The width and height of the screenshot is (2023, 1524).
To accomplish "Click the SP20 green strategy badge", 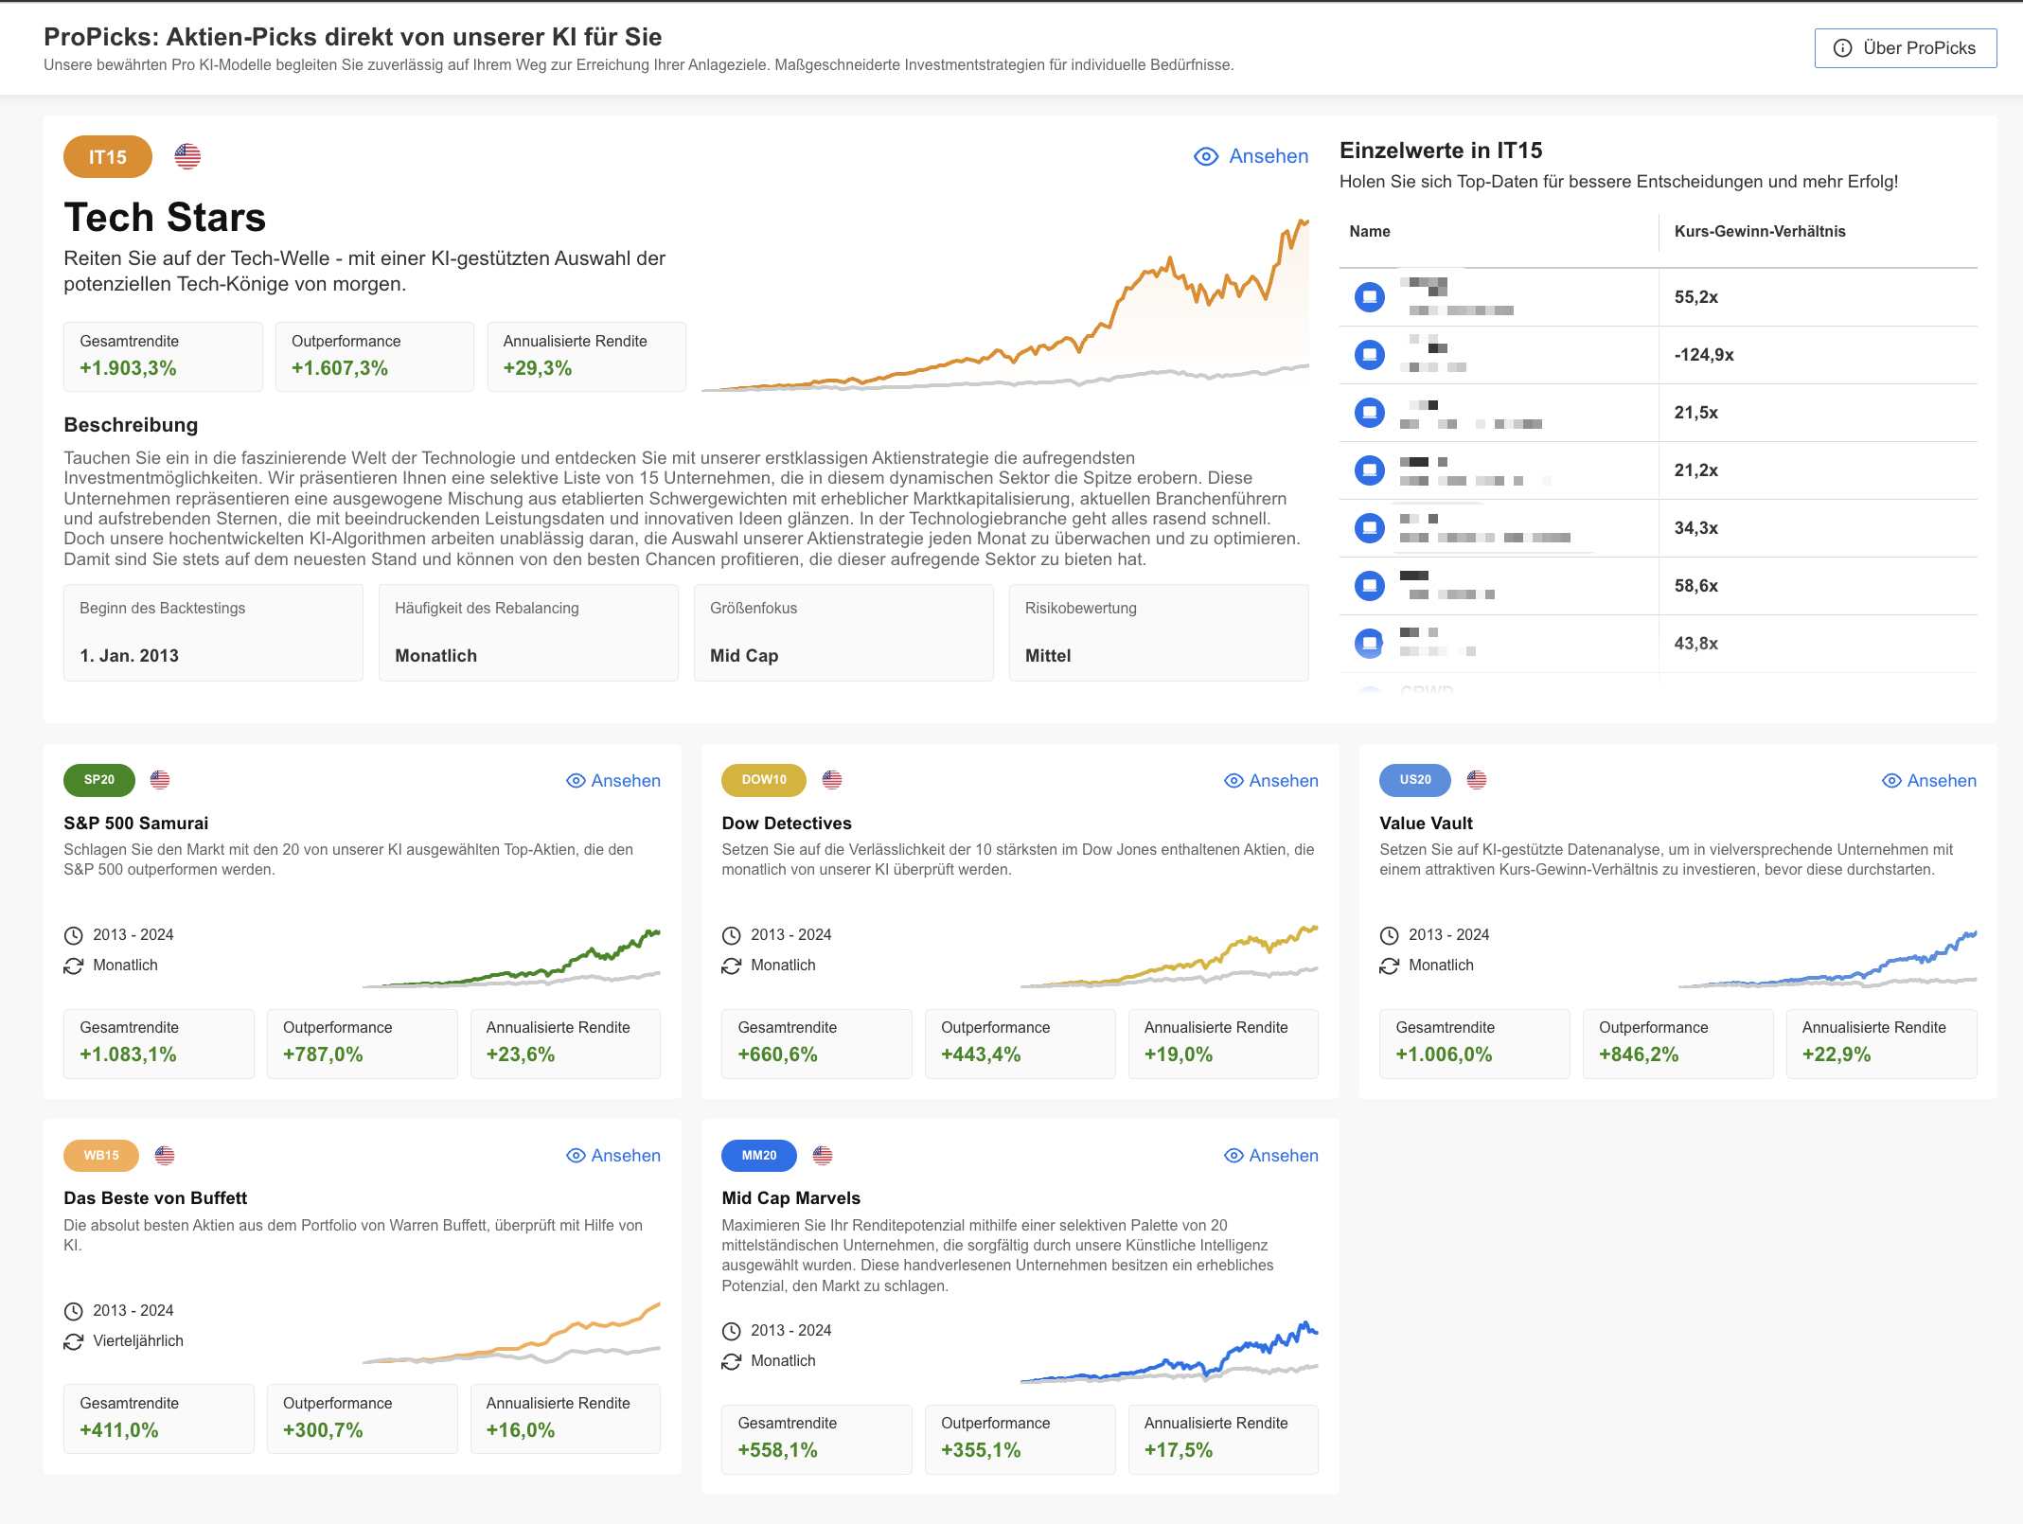I will pyautogui.click(x=99, y=780).
